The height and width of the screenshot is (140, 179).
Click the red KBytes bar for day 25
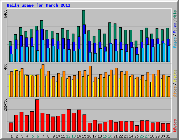pos(137,128)
